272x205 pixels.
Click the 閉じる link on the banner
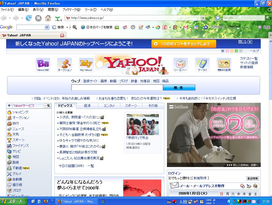[245, 42]
